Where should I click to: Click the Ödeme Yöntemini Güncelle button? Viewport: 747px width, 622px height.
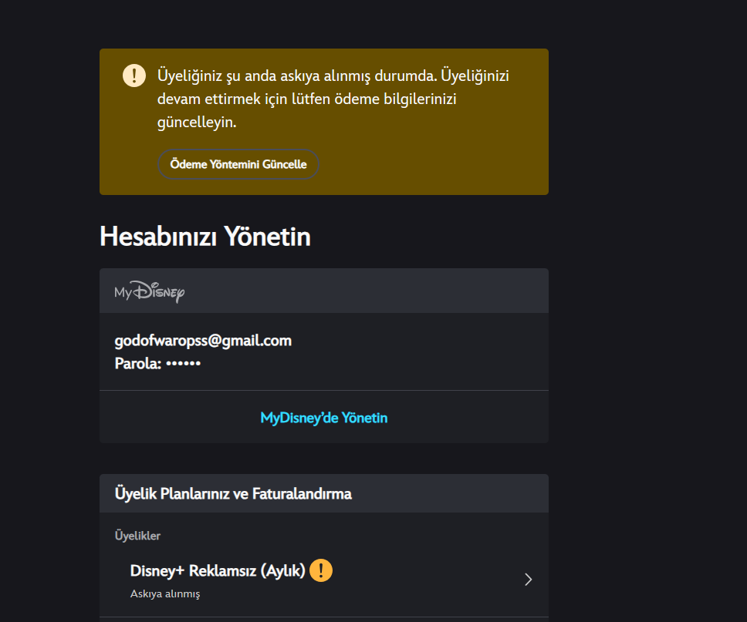pos(238,164)
